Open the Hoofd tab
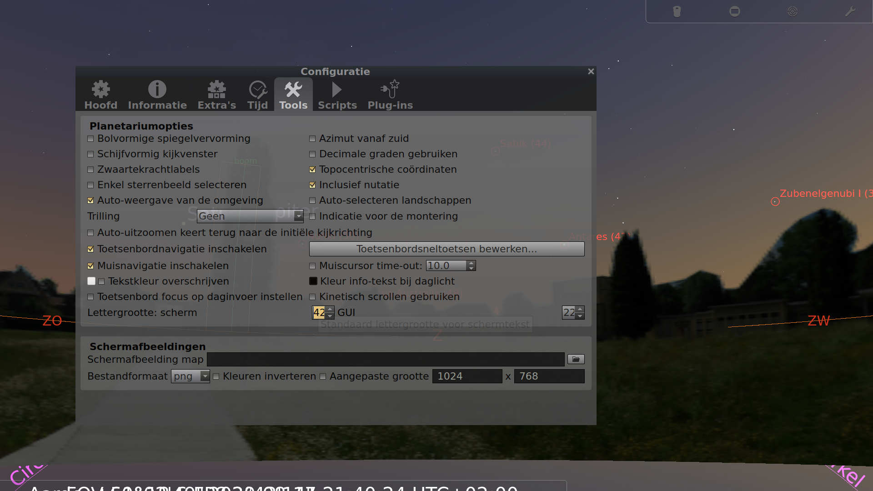873x491 pixels. click(x=101, y=95)
